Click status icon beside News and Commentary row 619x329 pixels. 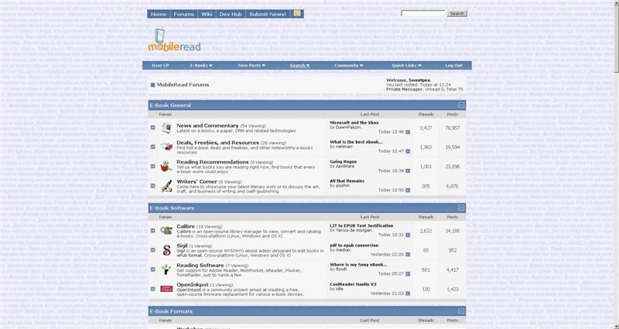tap(152, 127)
